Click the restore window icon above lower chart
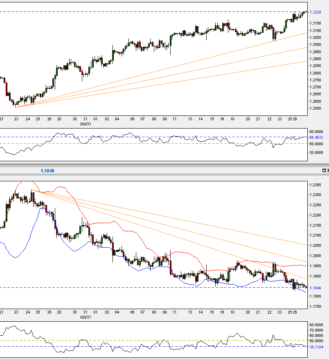 (324, 170)
